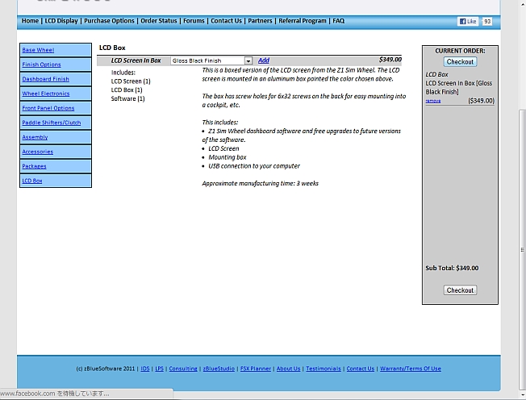Open zBlueStudio footer link
Viewport: 526px width, 400px height.
point(219,369)
